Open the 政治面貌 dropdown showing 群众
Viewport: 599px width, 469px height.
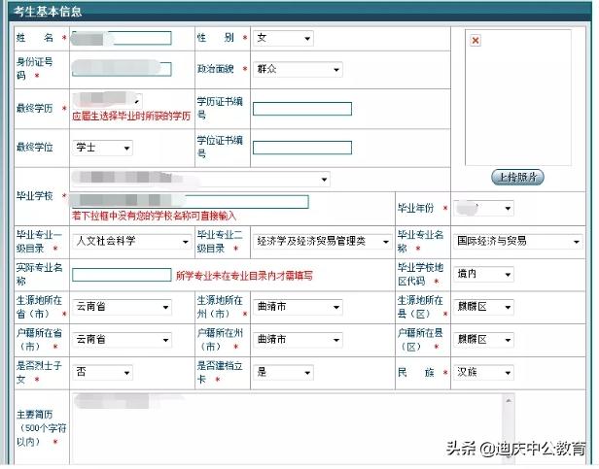[x=298, y=70]
